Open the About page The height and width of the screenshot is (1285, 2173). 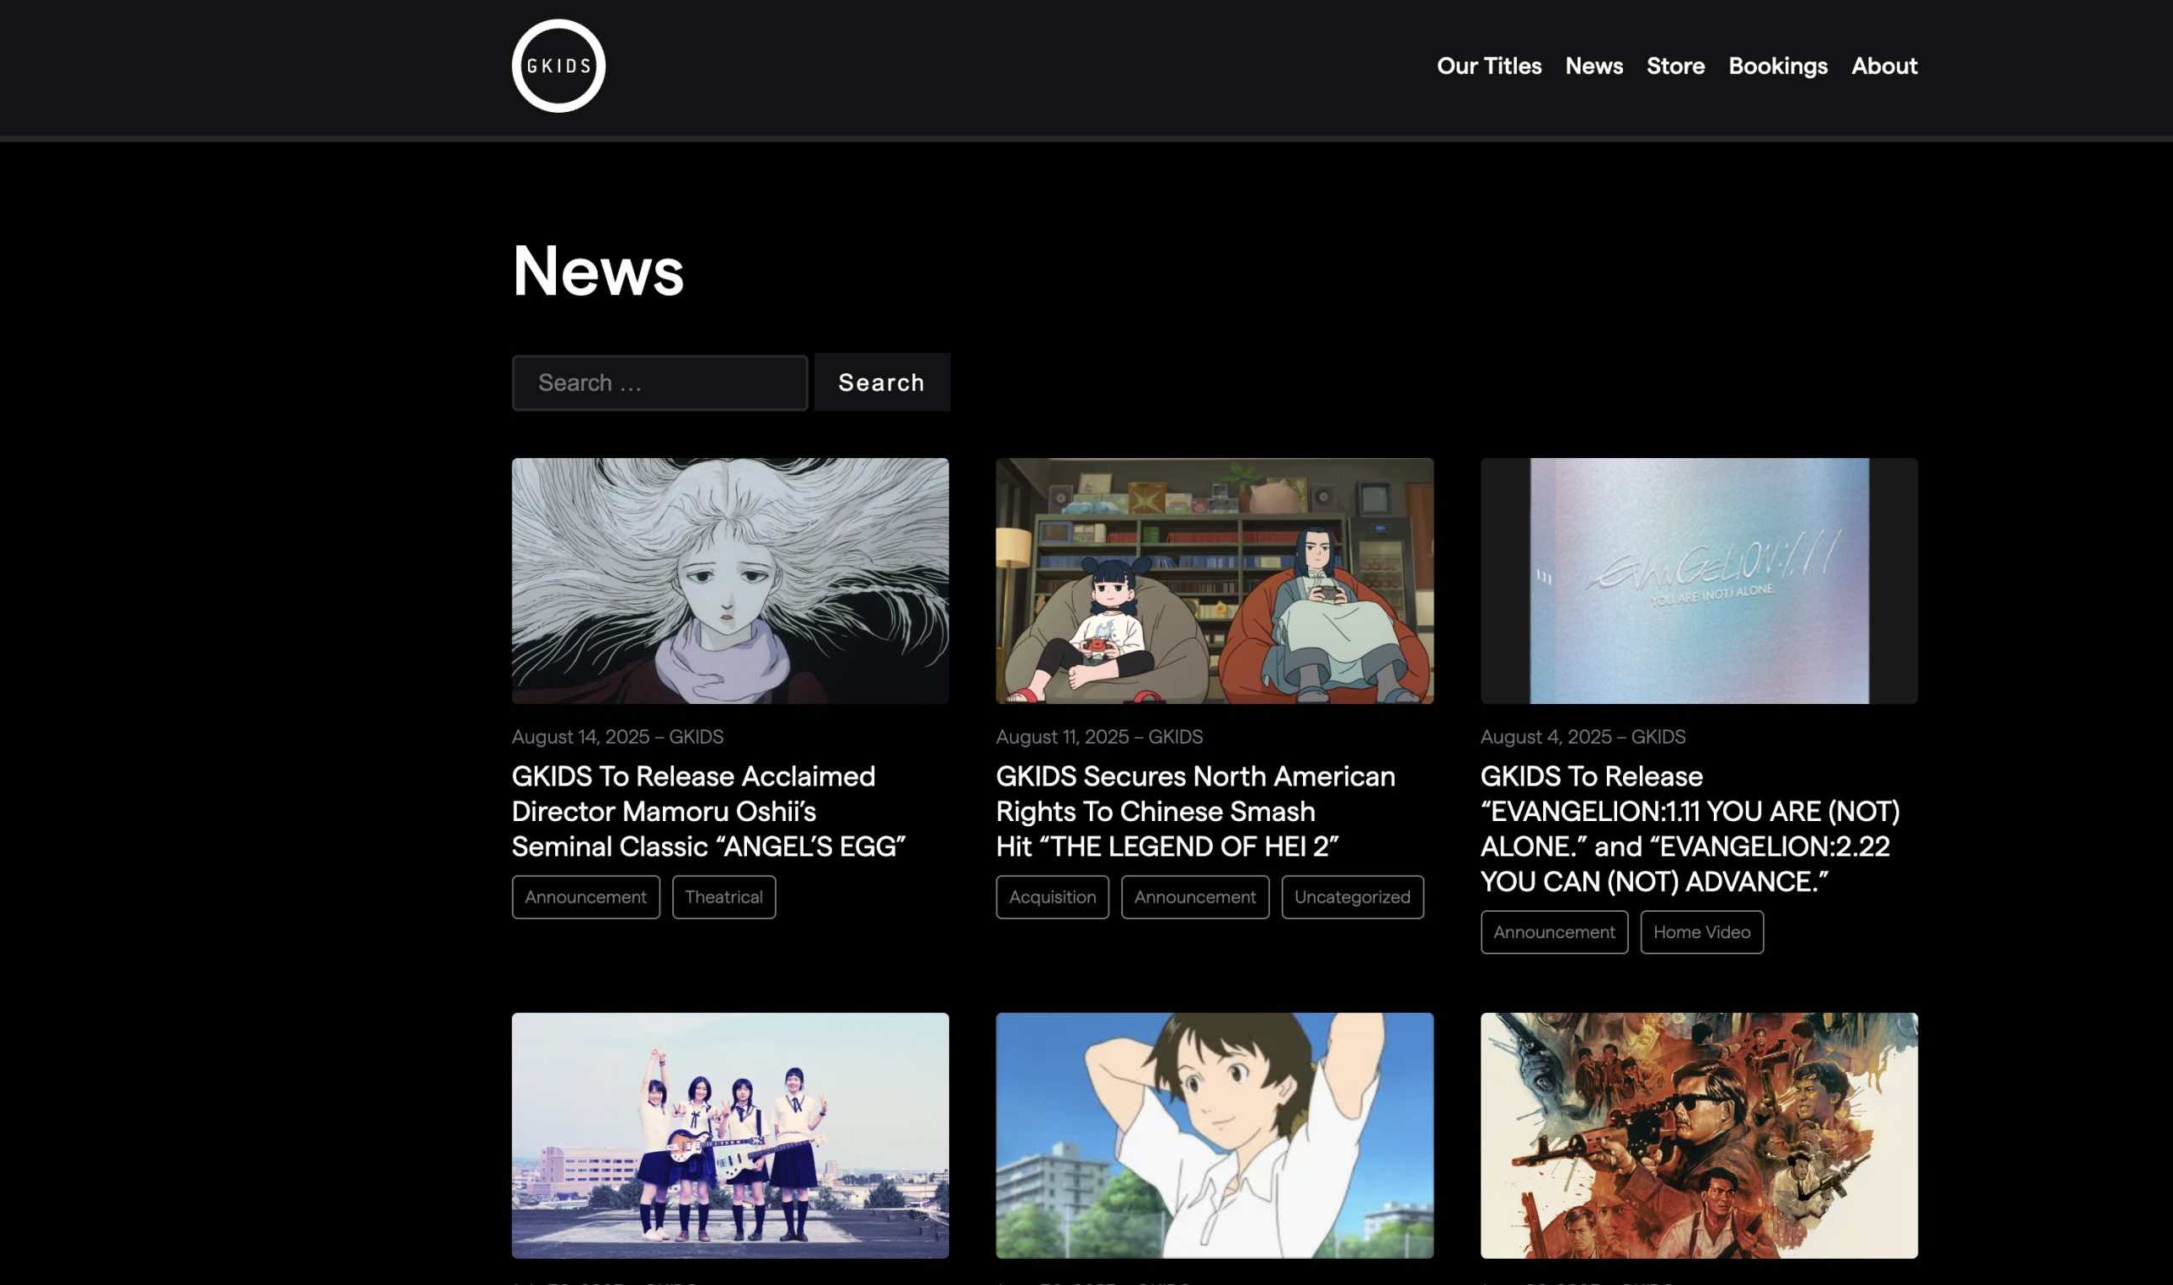click(x=1884, y=66)
